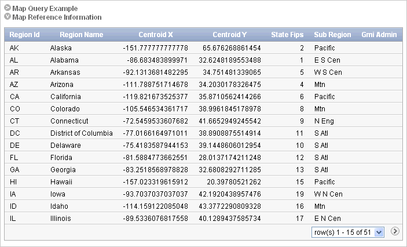The image size is (407, 247).
Task: Click Pacific sub region in Hawaii row
Action: click(x=324, y=181)
